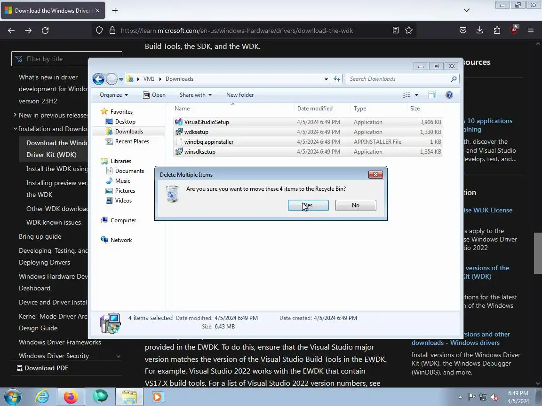The image size is (542, 406).
Task: Confirm deletion with the Yes button
Action: tap(308, 205)
